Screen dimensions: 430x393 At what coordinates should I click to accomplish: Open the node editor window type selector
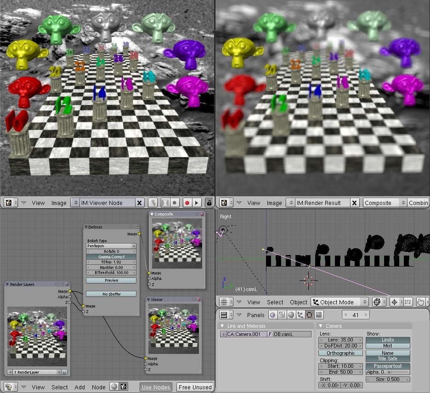(x=11, y=387)
